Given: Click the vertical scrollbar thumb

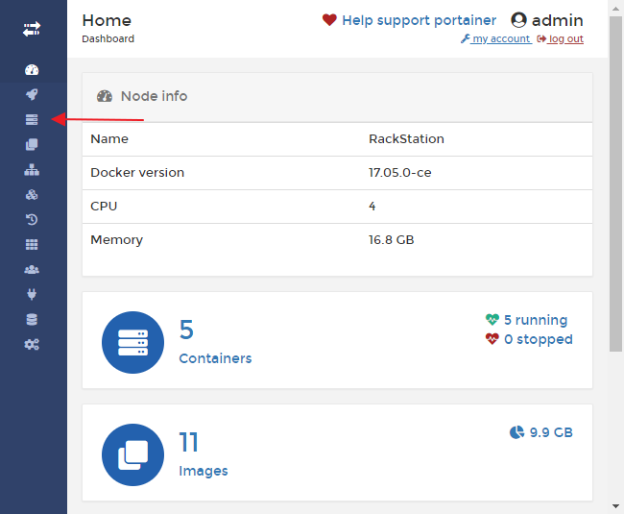Looking at the screenshot, I should [x=615, y=183].
